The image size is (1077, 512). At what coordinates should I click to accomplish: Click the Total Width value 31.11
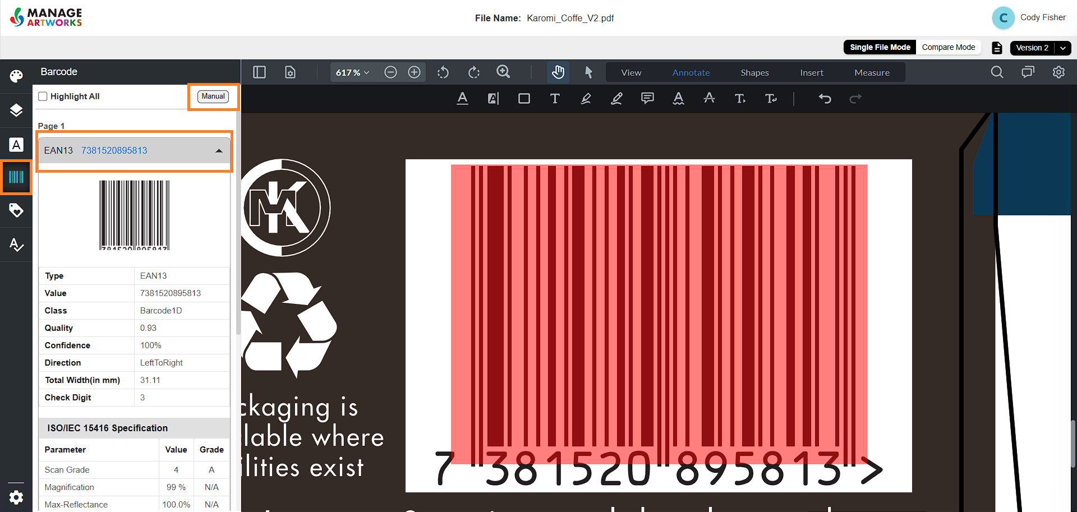pyautogui.click(x=150, y=380)
